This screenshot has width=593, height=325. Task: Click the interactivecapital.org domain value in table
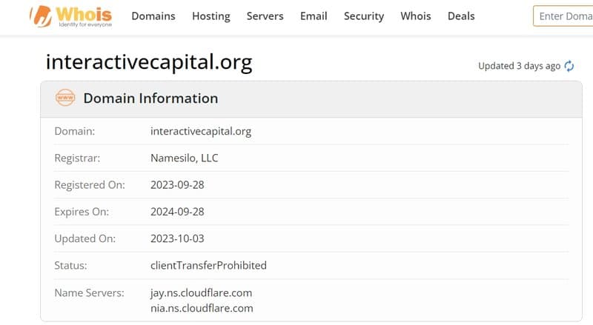pos(201,132)
